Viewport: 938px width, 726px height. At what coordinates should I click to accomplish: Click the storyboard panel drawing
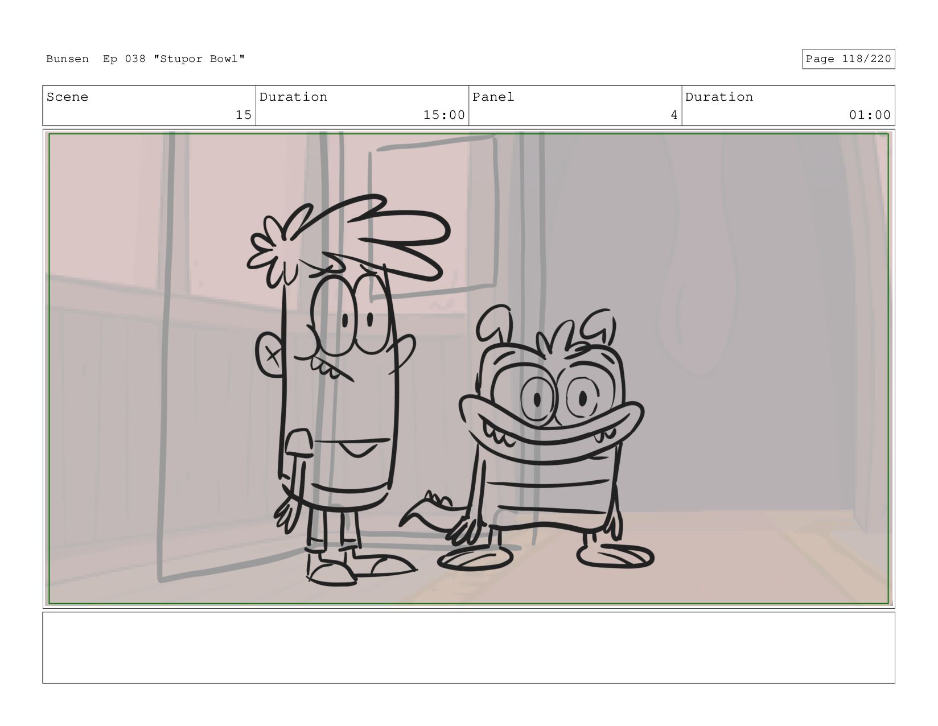(468, 369)
